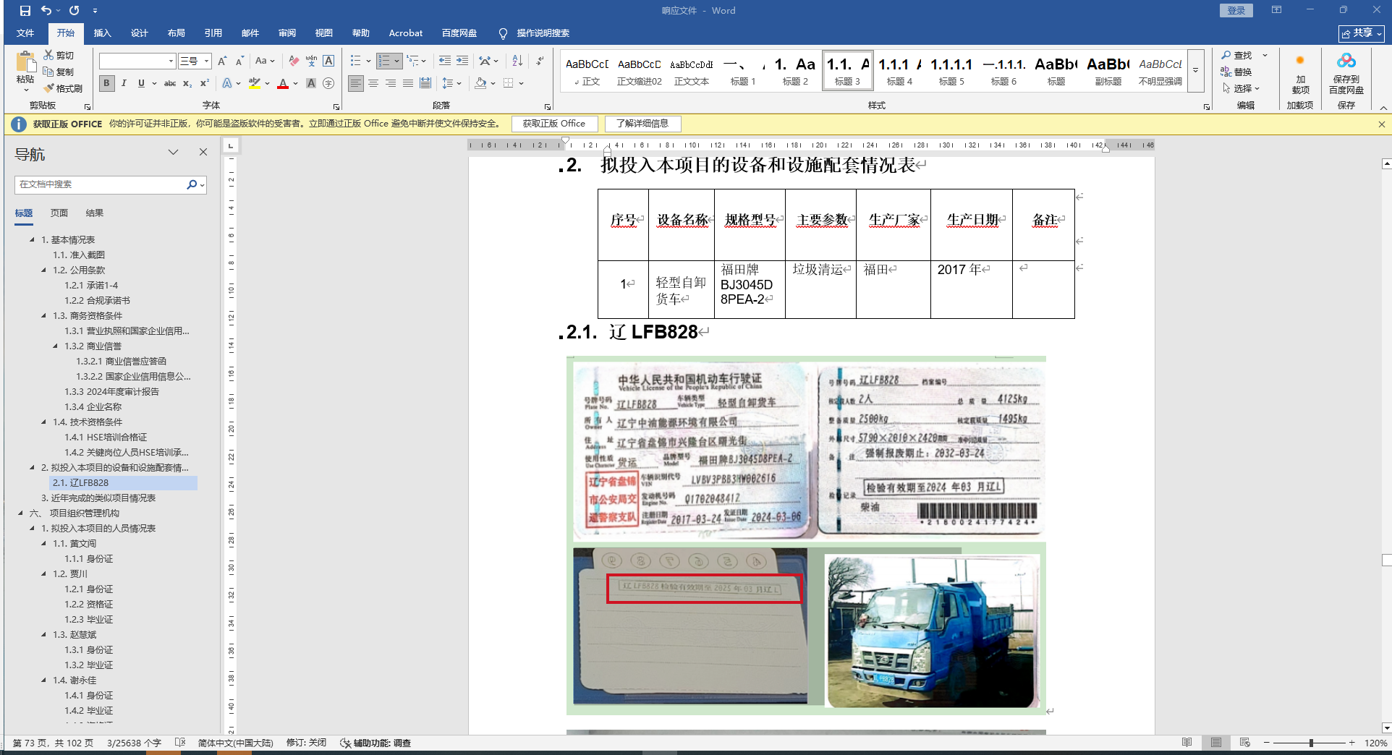Switch to Read Mode view
Screen dimensions: 1392x755
(x=1187, y=743)
